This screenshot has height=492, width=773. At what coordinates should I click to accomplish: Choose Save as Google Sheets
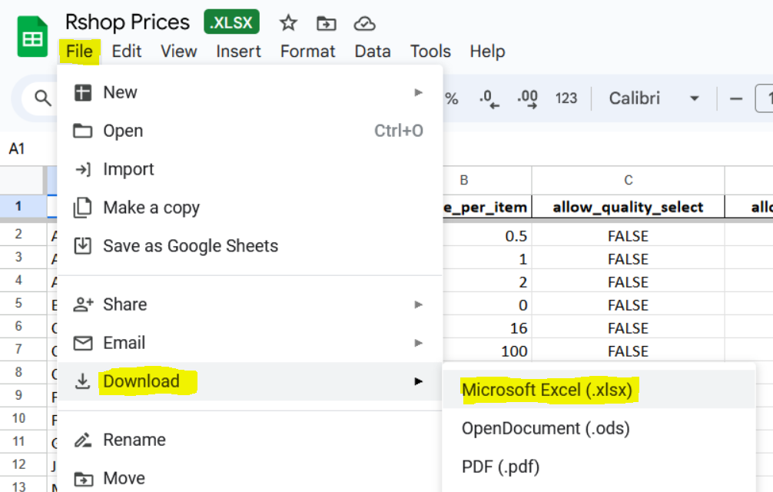pos(191,246)
